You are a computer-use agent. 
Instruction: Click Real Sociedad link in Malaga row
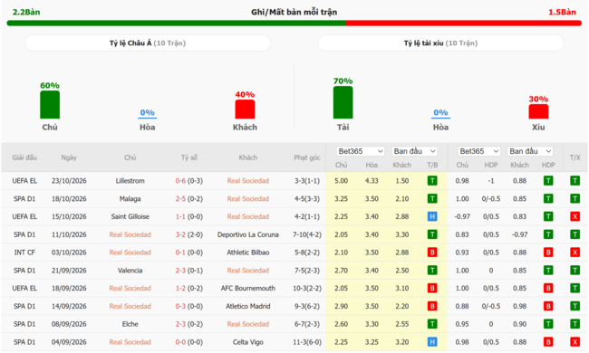[x=248, y=199]
